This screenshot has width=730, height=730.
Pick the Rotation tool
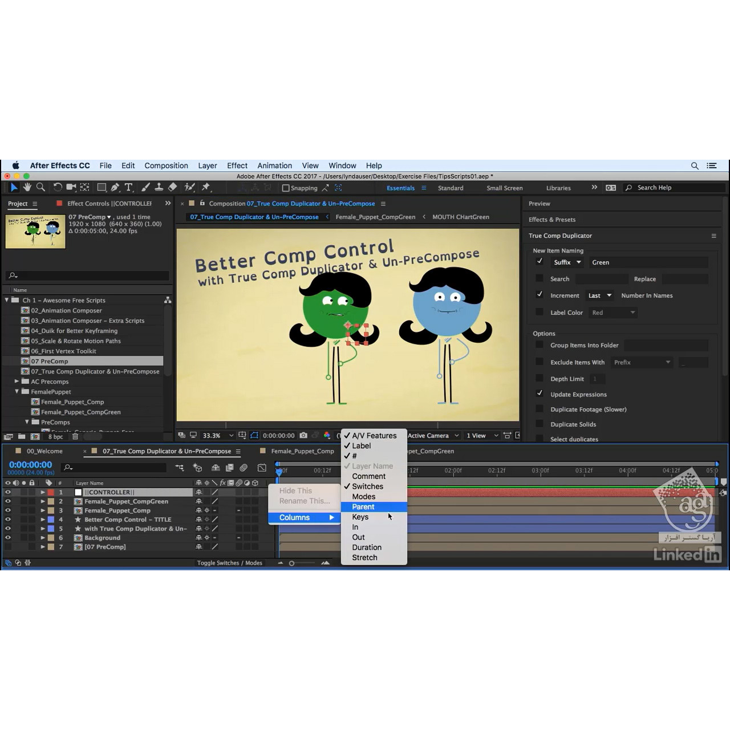tap(58, 187)
